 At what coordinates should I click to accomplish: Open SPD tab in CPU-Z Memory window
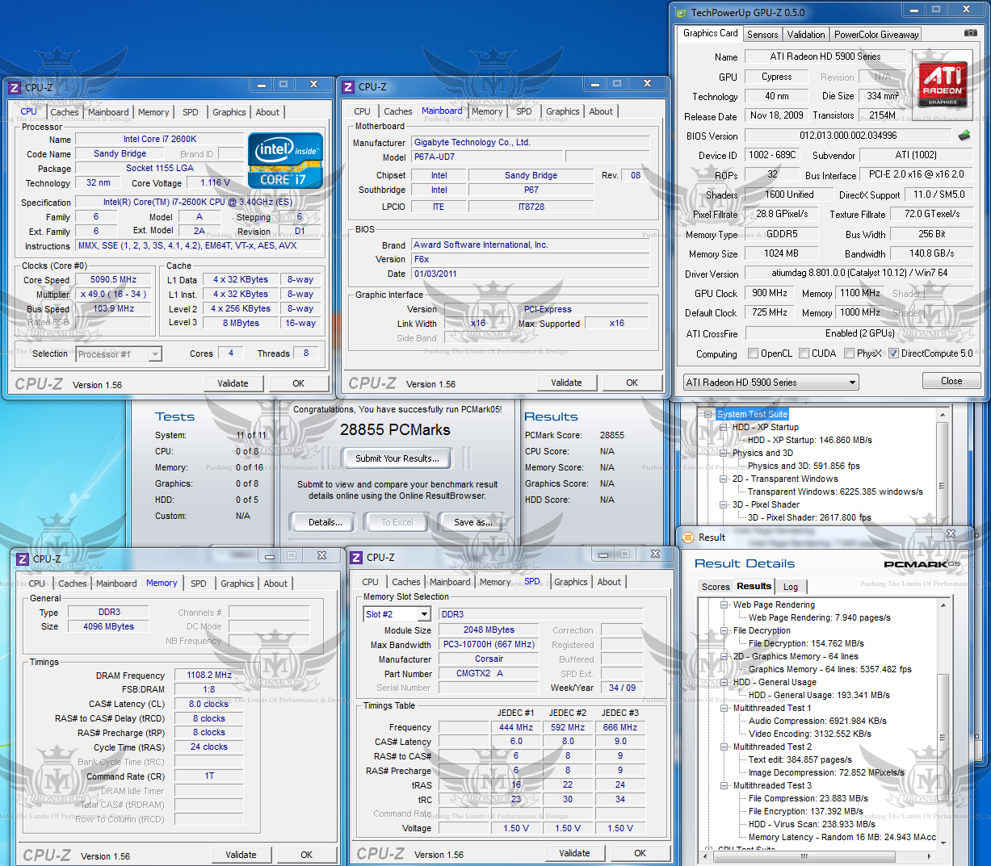pyautogui.click(x=199, y=584)
